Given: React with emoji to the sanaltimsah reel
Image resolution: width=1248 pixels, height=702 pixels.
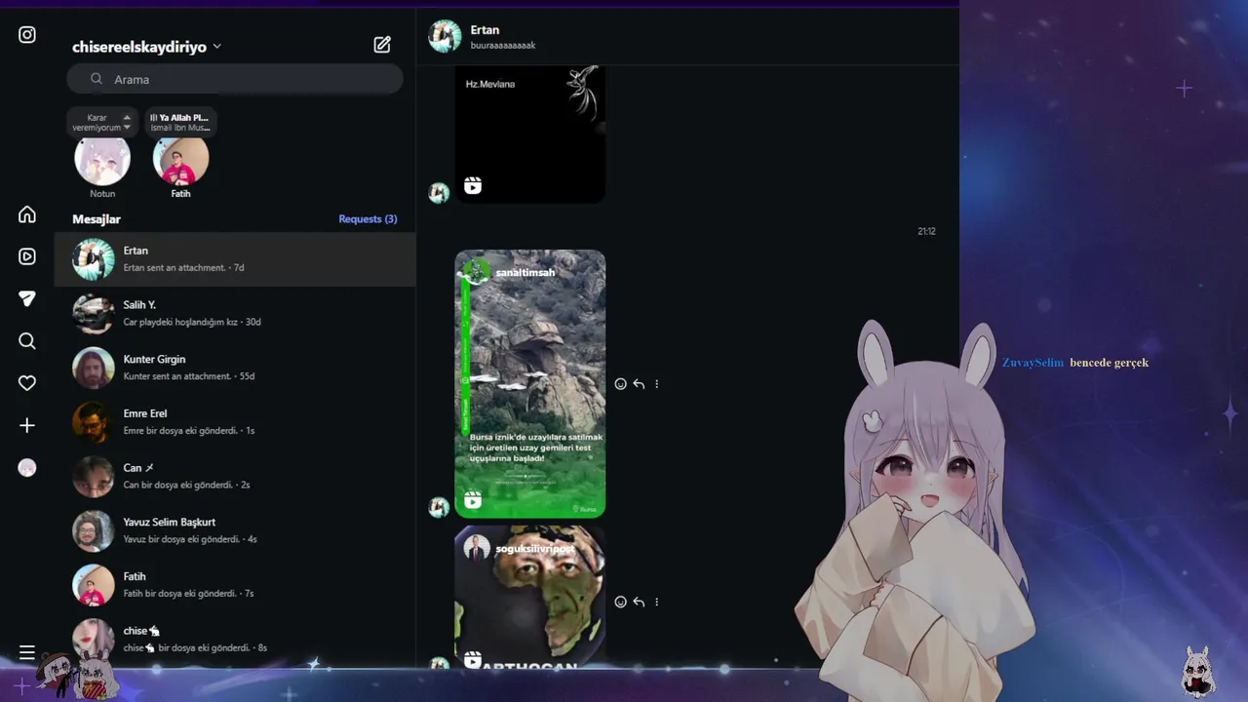Looking at the screenshot, I should pyautogui.click(x=620, y=384).
